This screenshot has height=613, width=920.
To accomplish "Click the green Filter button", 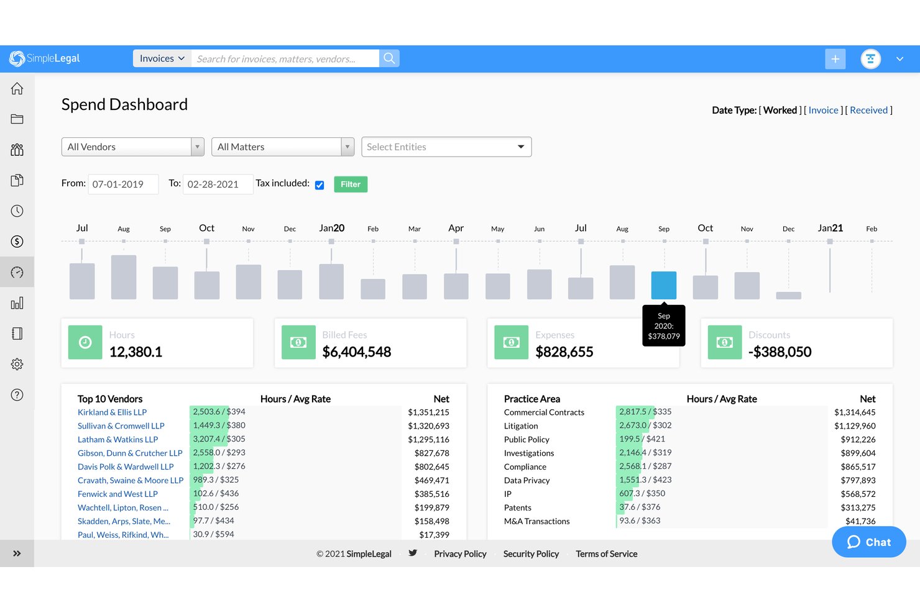I will (351, 184).
